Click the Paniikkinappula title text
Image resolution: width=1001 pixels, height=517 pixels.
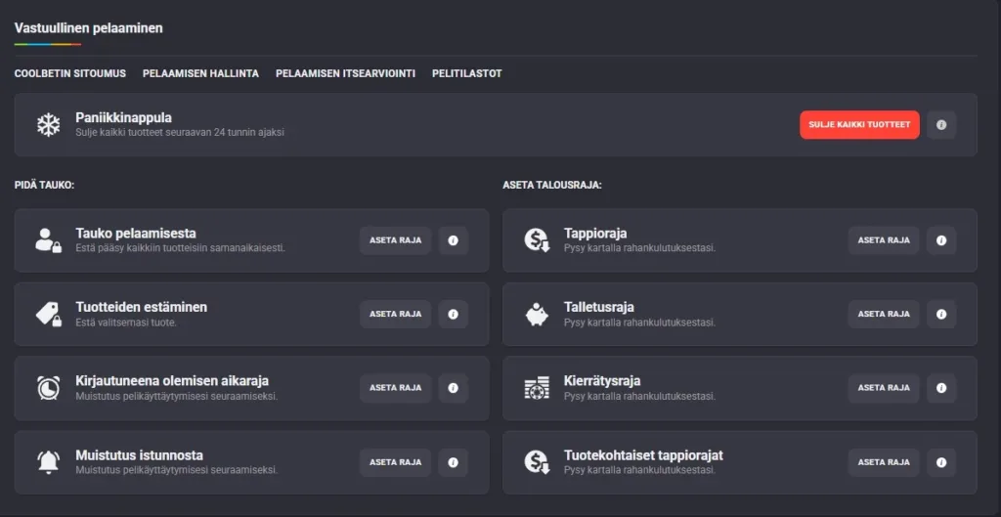pos(123,118)
